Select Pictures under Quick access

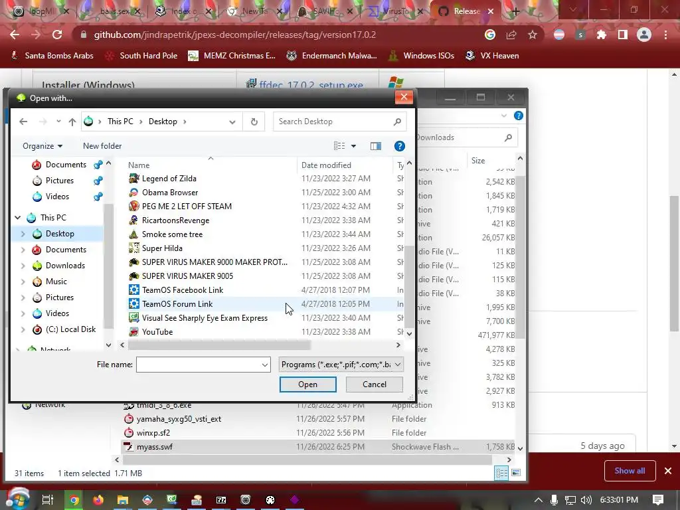[x=60, y=181]
